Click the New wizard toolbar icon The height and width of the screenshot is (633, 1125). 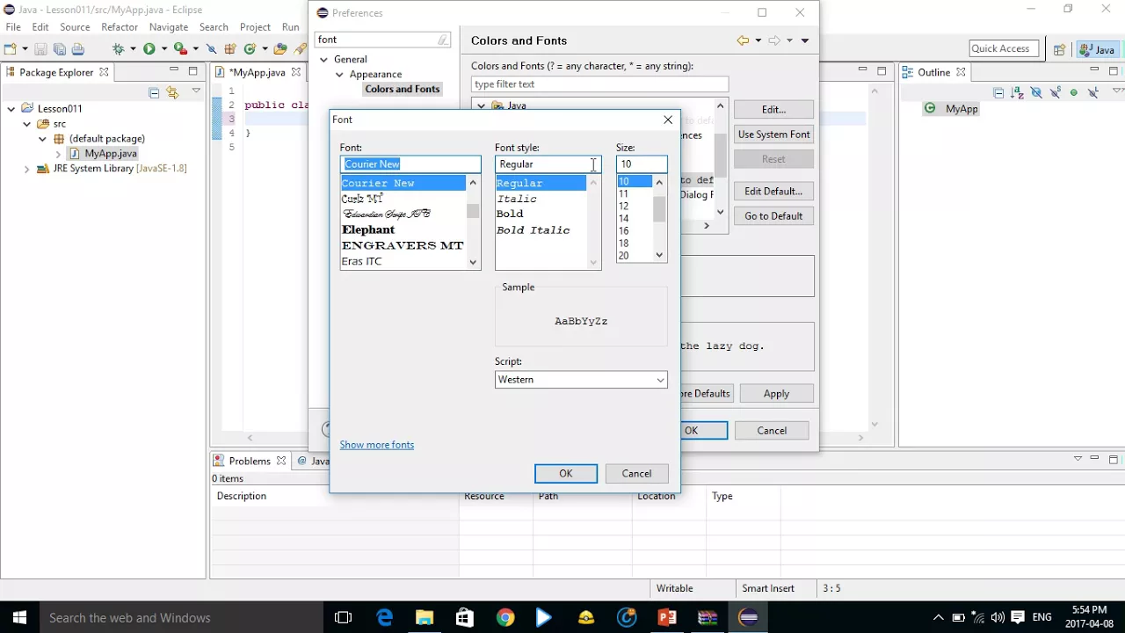[11, 49]
